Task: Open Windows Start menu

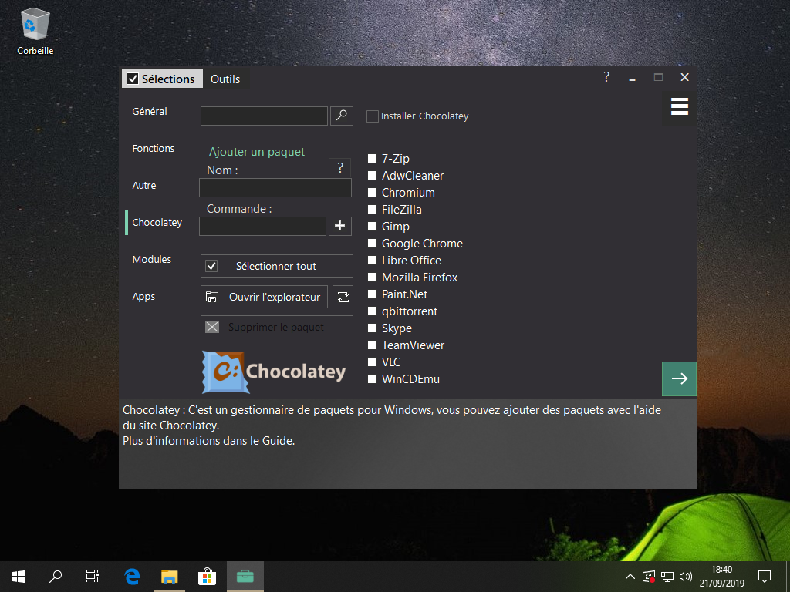Action: tap(19, 577)
